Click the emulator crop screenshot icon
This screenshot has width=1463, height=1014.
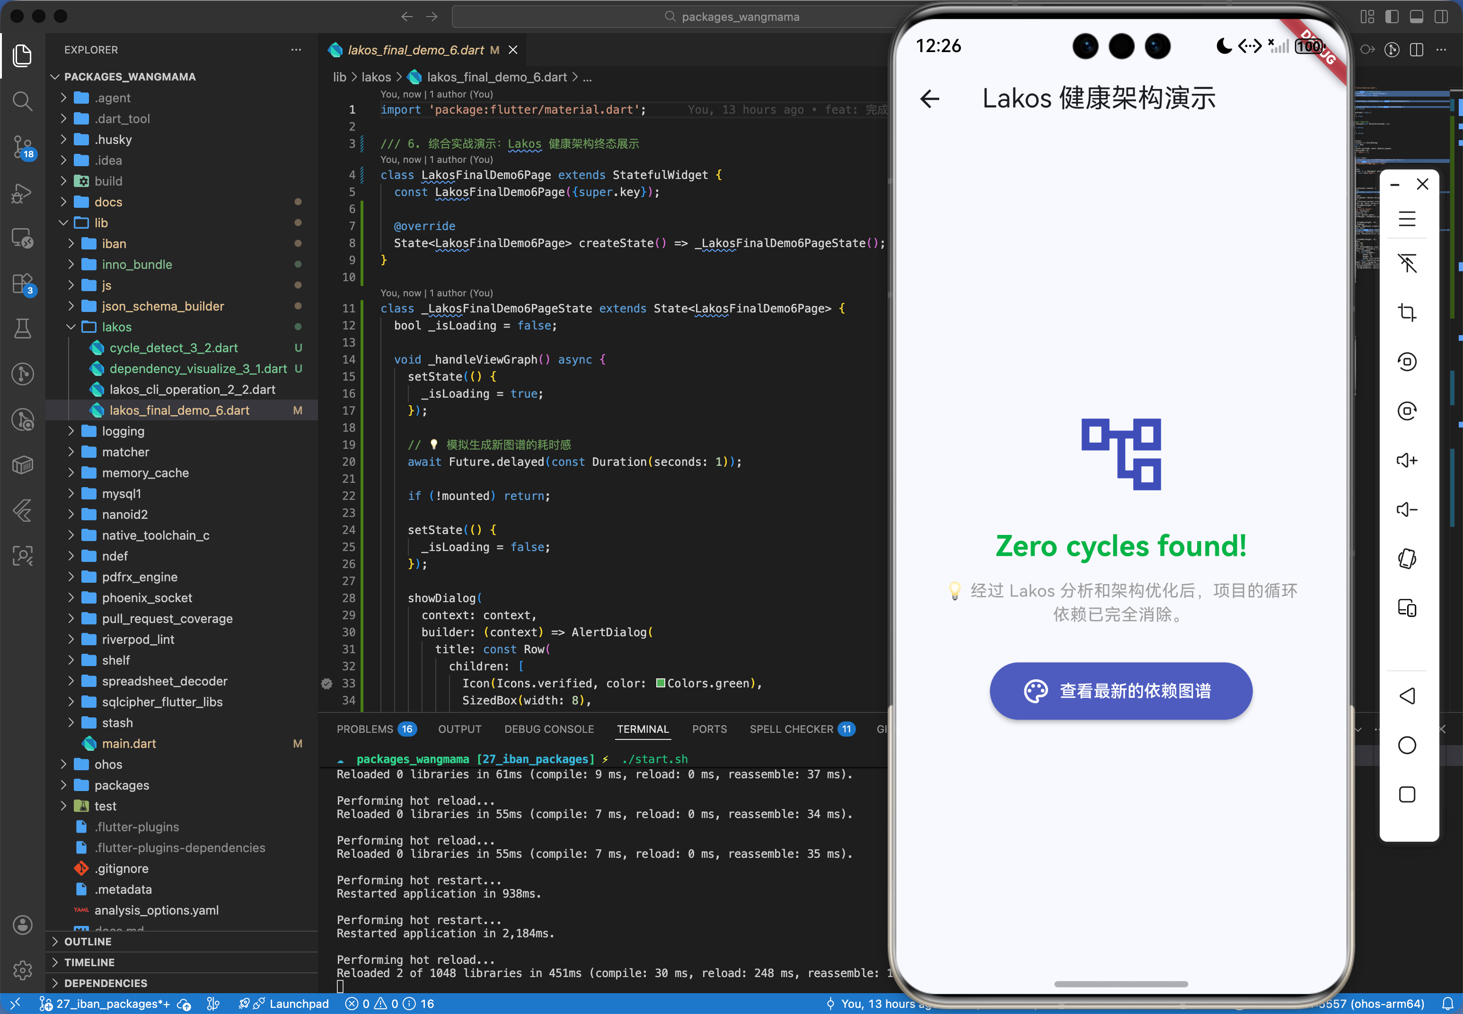[1407, 312]
